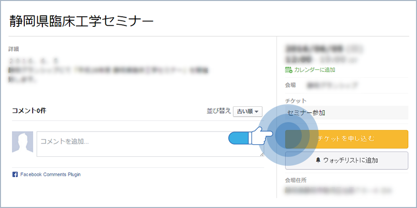Click the コメント0件 heading

(x=29, y=111)
